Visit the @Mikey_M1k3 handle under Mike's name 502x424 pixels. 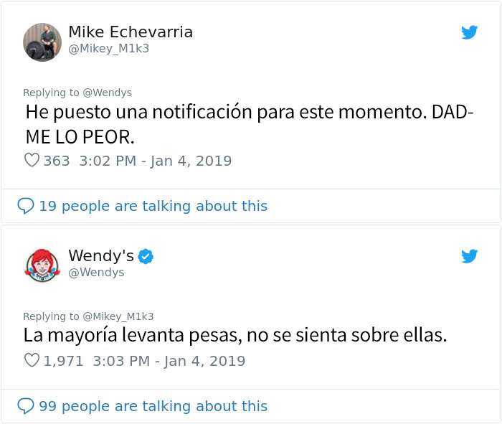(108, 49)
